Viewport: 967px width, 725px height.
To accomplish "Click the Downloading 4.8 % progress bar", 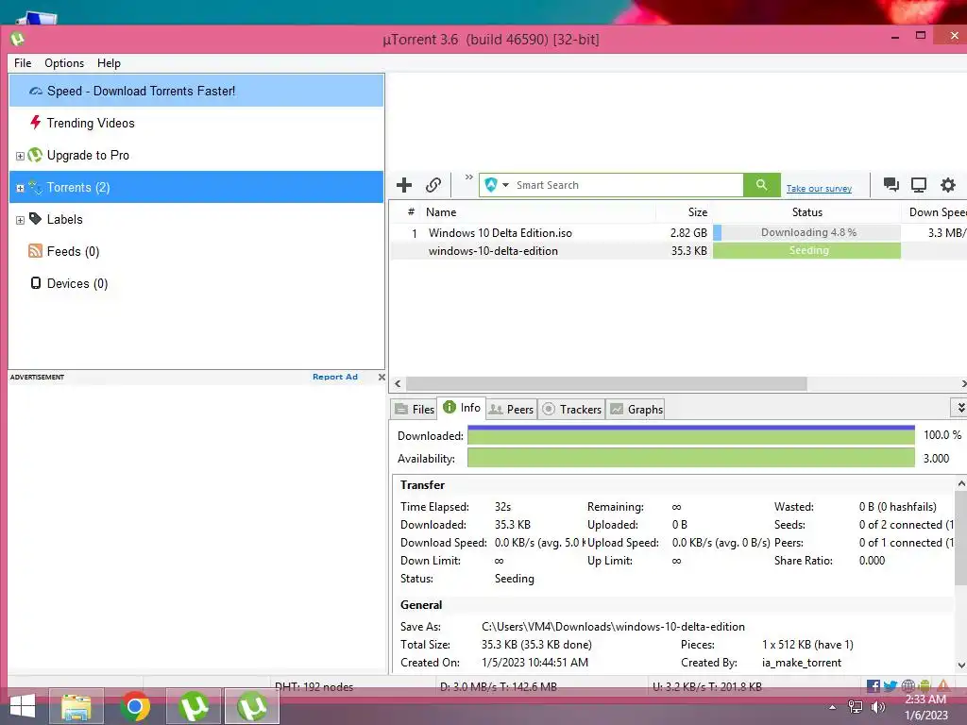I will (x=806, y=232).
